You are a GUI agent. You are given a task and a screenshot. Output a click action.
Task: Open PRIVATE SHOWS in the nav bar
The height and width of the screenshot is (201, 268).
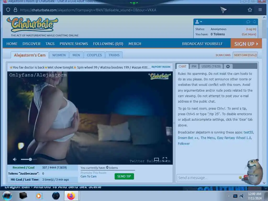pyautogui.click(x=74, y=44)
